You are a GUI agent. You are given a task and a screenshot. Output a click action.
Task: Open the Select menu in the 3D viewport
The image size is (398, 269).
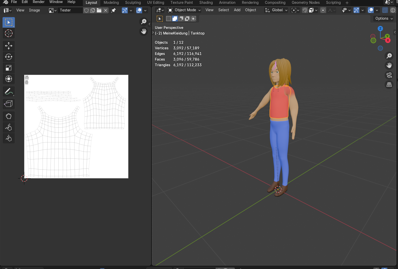(223, 10)
